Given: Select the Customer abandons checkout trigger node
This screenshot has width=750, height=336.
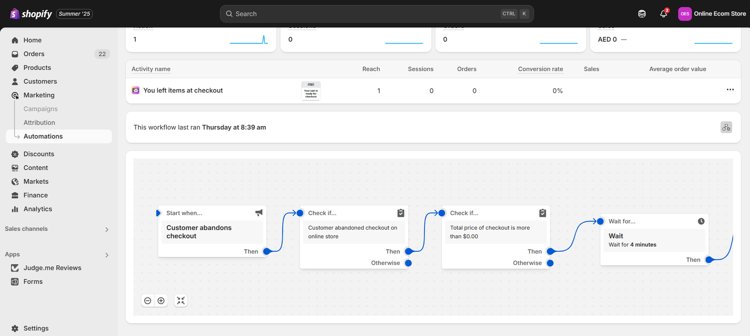Looking at the screenshot, I should tap(212, 232).
